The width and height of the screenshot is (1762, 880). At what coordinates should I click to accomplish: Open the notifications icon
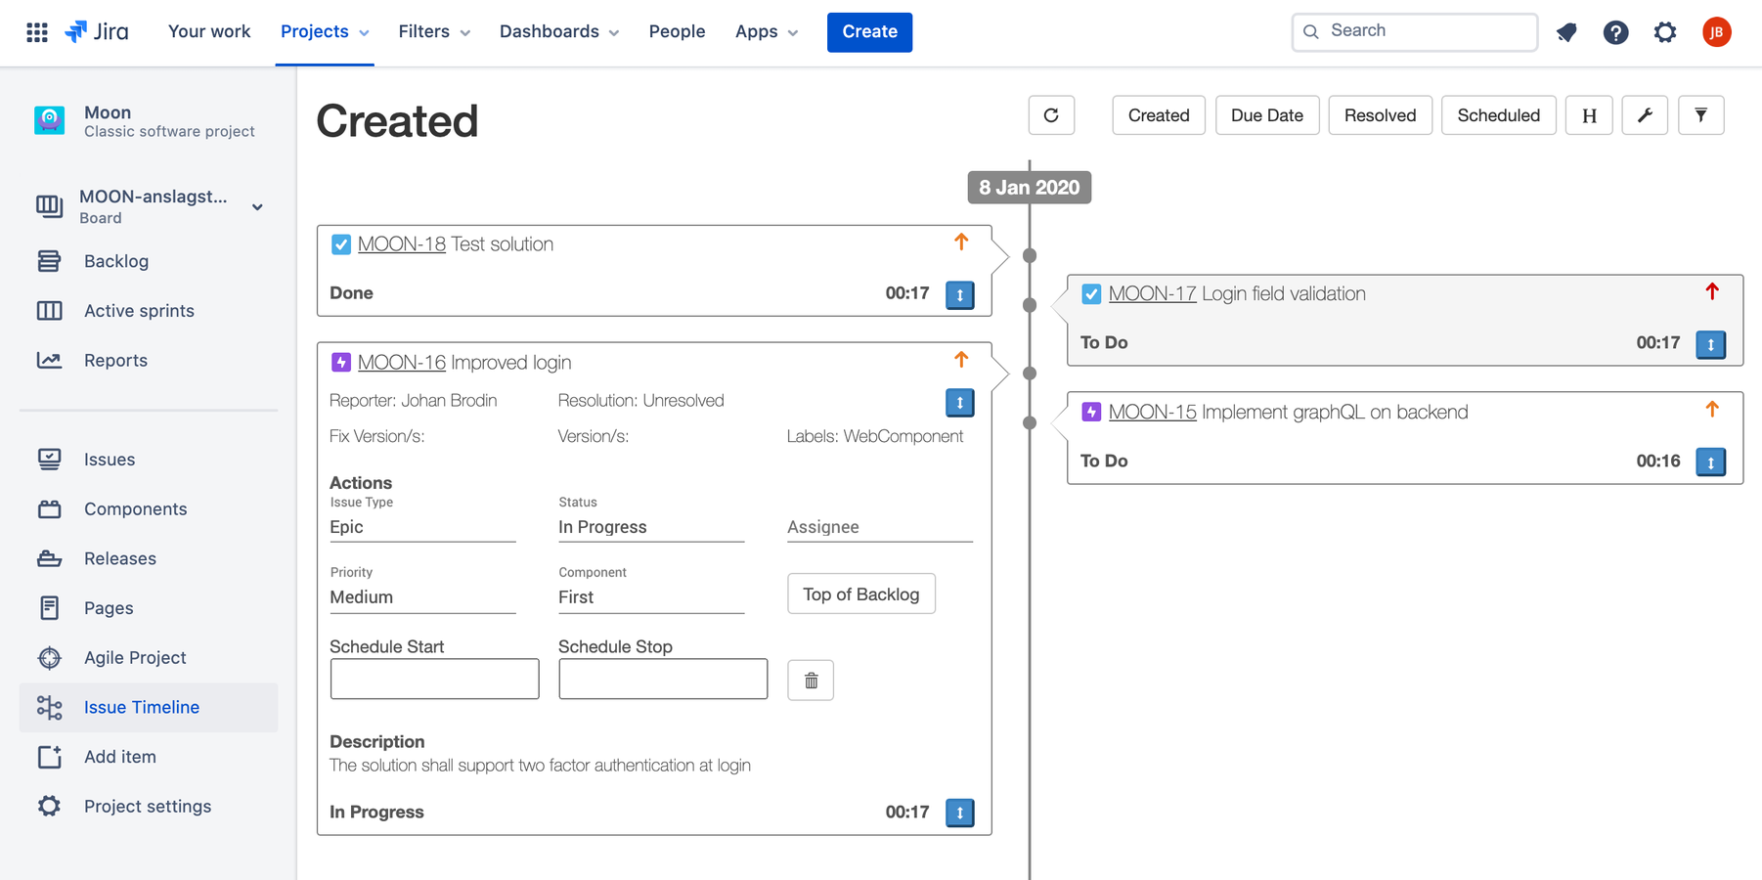1566,32
